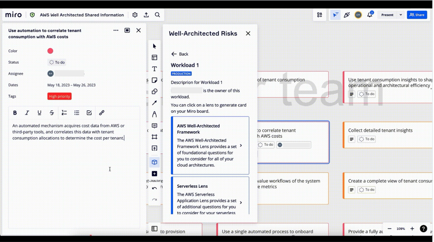Select the Sticky note tool
The image size is (434, 242).
tap(154, 80)
